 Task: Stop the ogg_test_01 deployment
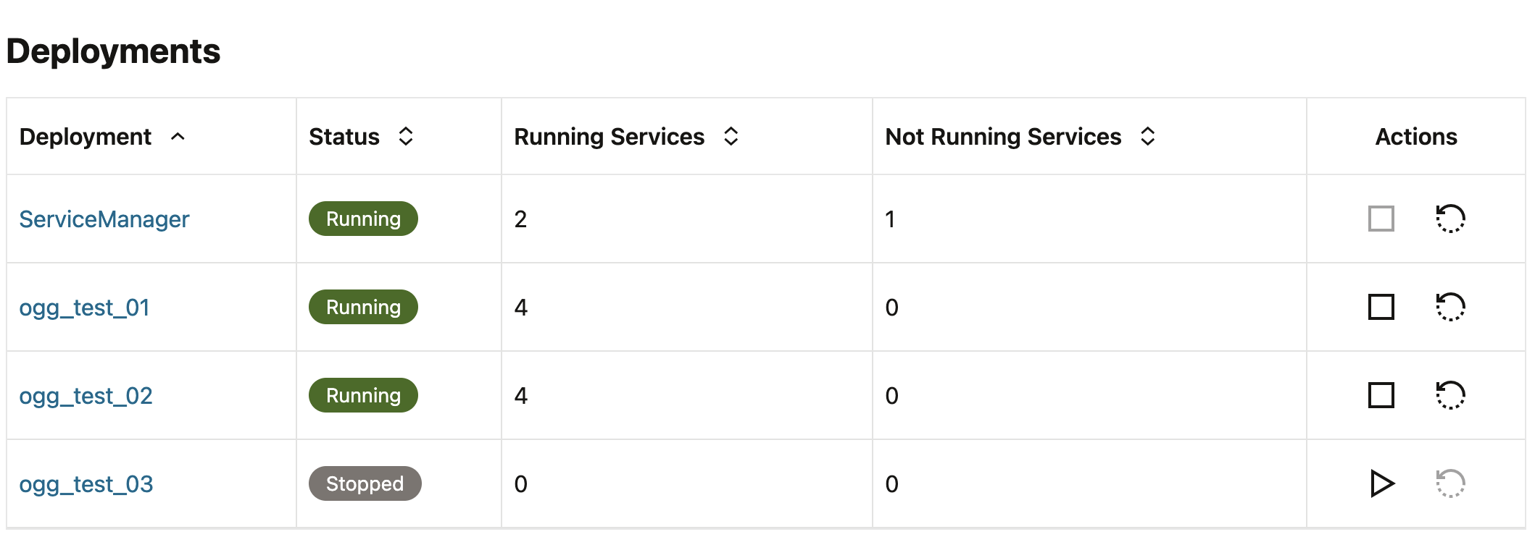(1381, 307)
